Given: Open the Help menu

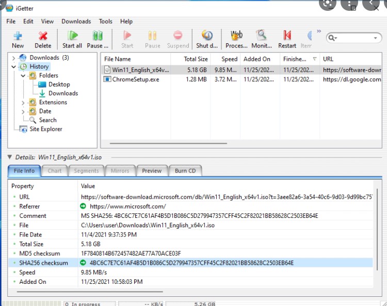Looking at the screenshot, I should 126,22.
